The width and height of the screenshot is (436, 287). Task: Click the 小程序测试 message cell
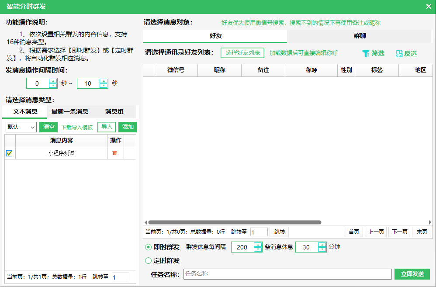pos(62,153)
